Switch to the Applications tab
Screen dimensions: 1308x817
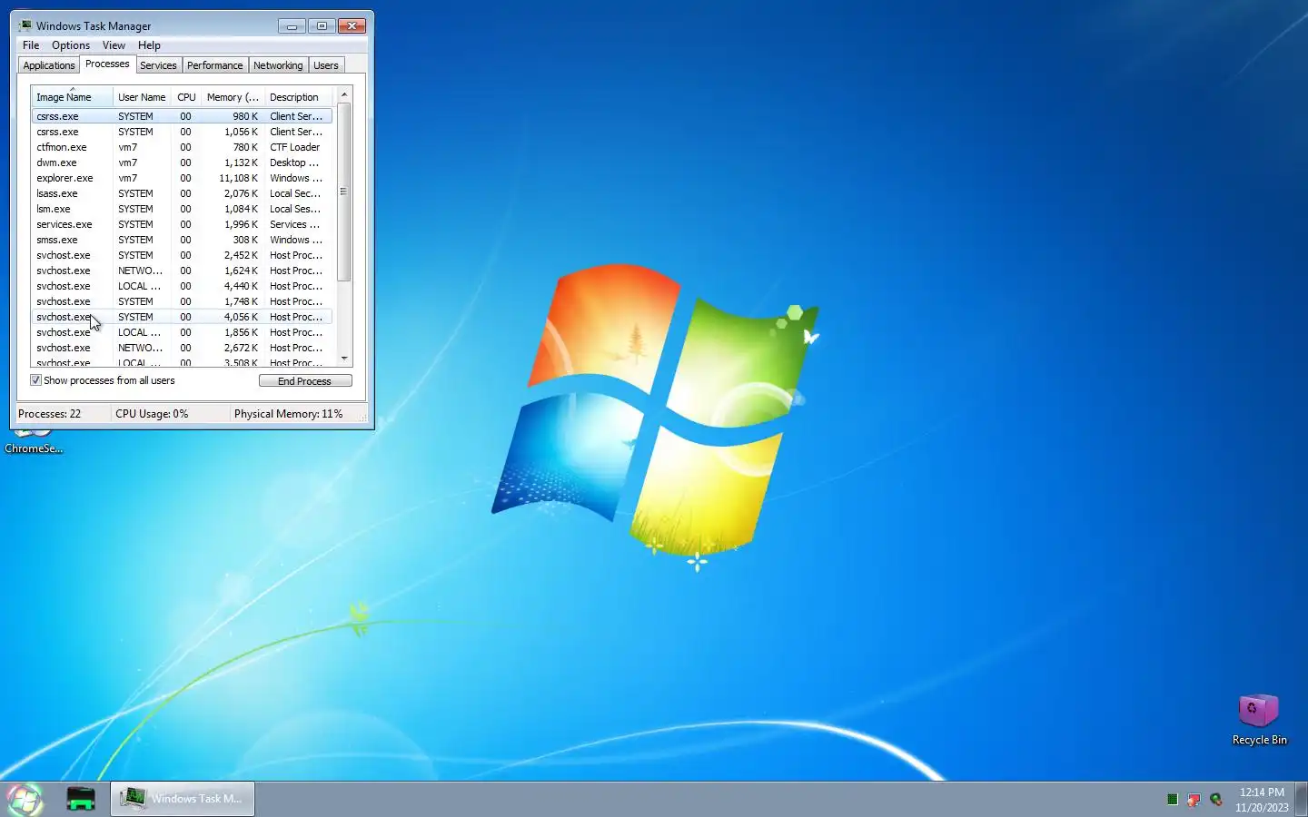(x=49, y=65)
